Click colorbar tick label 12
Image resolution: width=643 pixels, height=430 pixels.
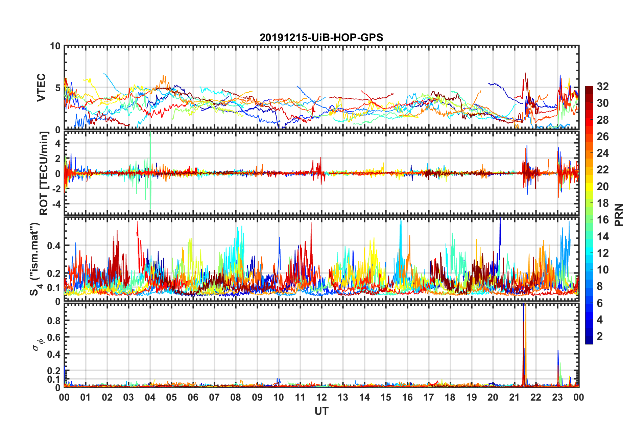point(602,253)
